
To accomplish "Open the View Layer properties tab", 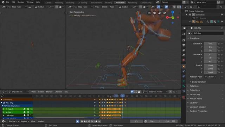I will [x=184, y=50].
